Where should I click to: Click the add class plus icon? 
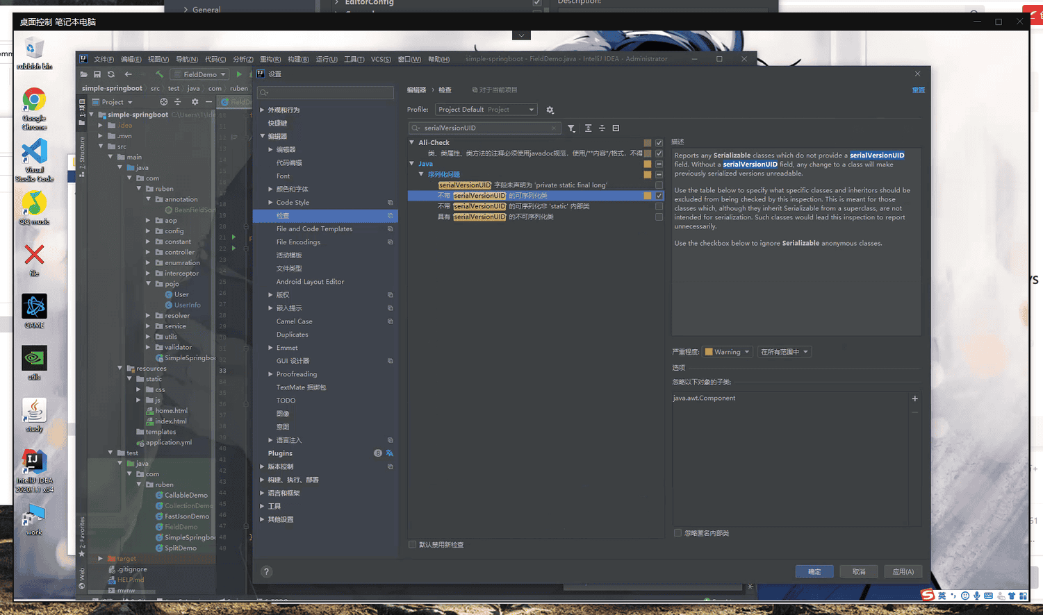pyautogui.click(x=914, y=398)
